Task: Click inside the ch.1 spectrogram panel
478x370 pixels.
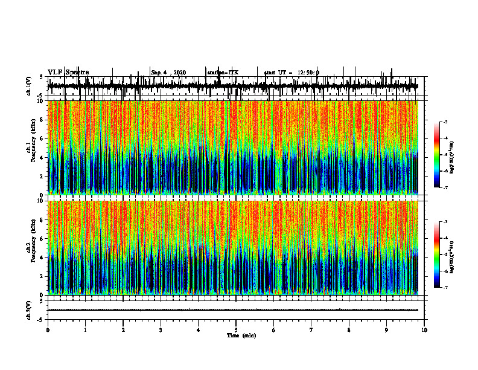Action: point(233,148)
